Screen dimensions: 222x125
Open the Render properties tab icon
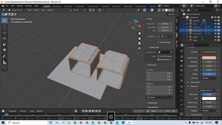point(181,57)
